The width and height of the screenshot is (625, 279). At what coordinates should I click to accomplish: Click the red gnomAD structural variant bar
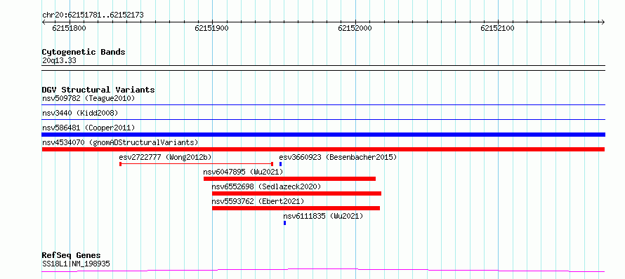[323, 149]
